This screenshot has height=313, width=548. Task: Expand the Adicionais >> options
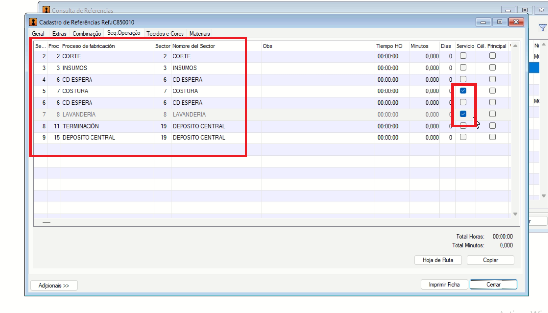click(54, 285)
